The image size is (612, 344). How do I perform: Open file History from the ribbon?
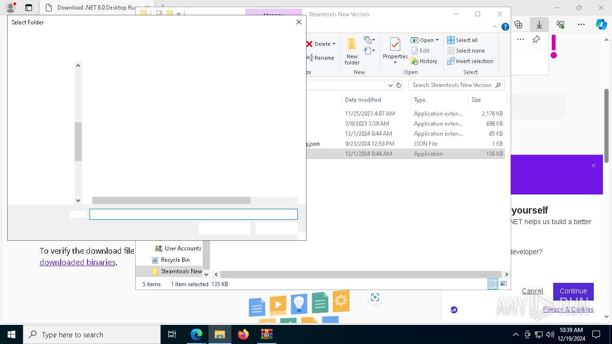pos(424,61)
